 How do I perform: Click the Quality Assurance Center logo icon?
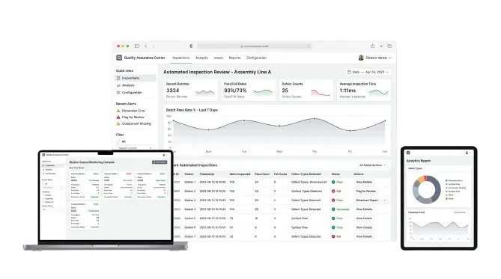[119, 58]
